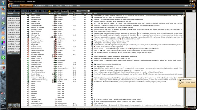
Task: Click the double-arrow panel collapse icon at far right
Action: tap(194, 11)
